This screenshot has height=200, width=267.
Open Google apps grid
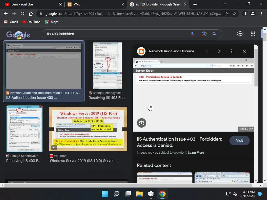[x=253, y=34]
